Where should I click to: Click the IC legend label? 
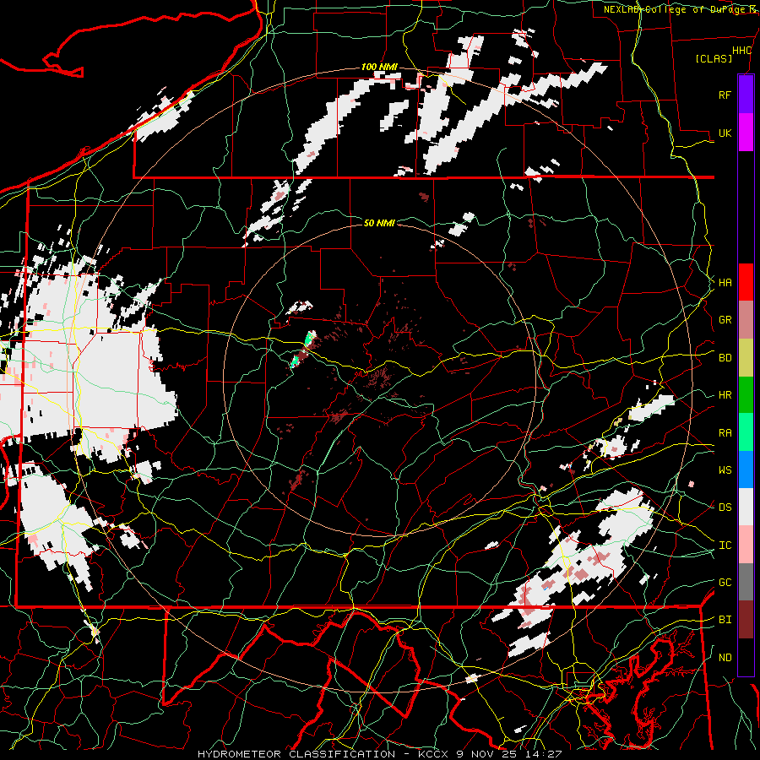coord(725,546)
